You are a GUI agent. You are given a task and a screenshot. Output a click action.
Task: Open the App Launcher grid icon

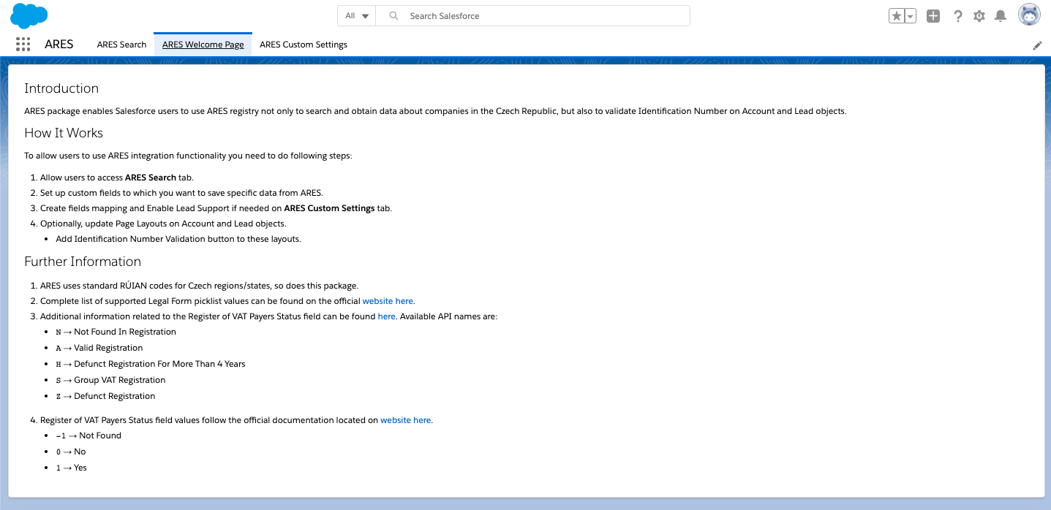(23, 45)
